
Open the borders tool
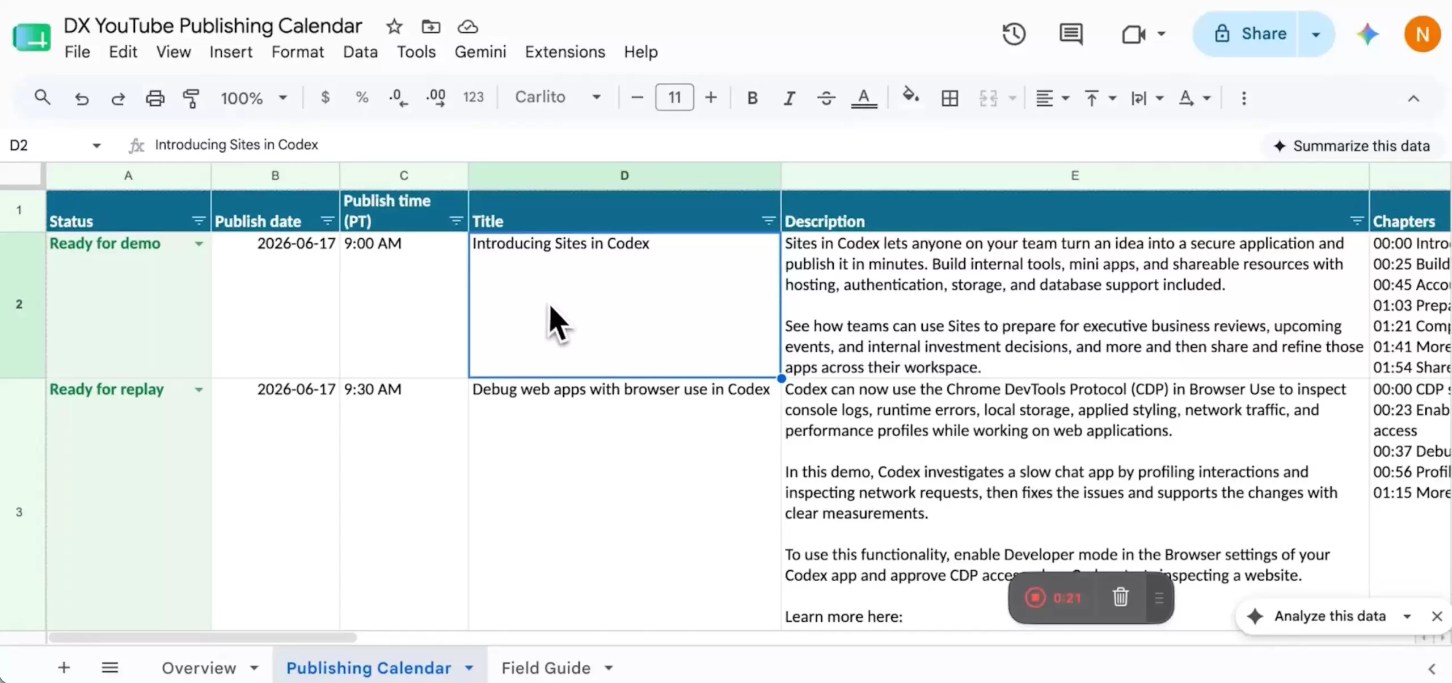click(950, 98)
